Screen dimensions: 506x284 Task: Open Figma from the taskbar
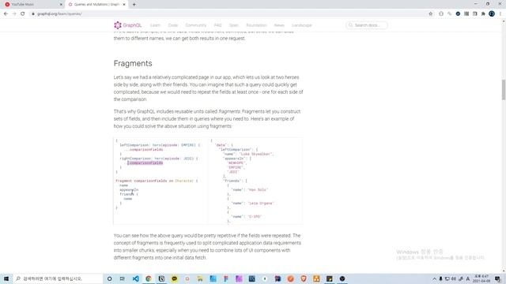coord(226,278)
